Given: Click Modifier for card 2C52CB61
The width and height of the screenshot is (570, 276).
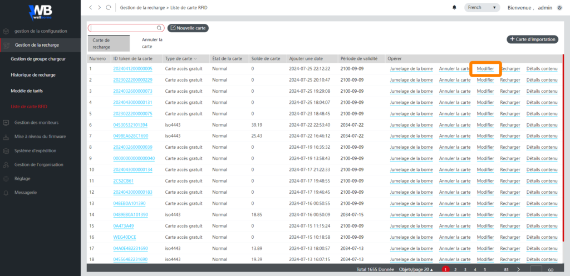Looking at the screenshot, I should coord(485,180).
